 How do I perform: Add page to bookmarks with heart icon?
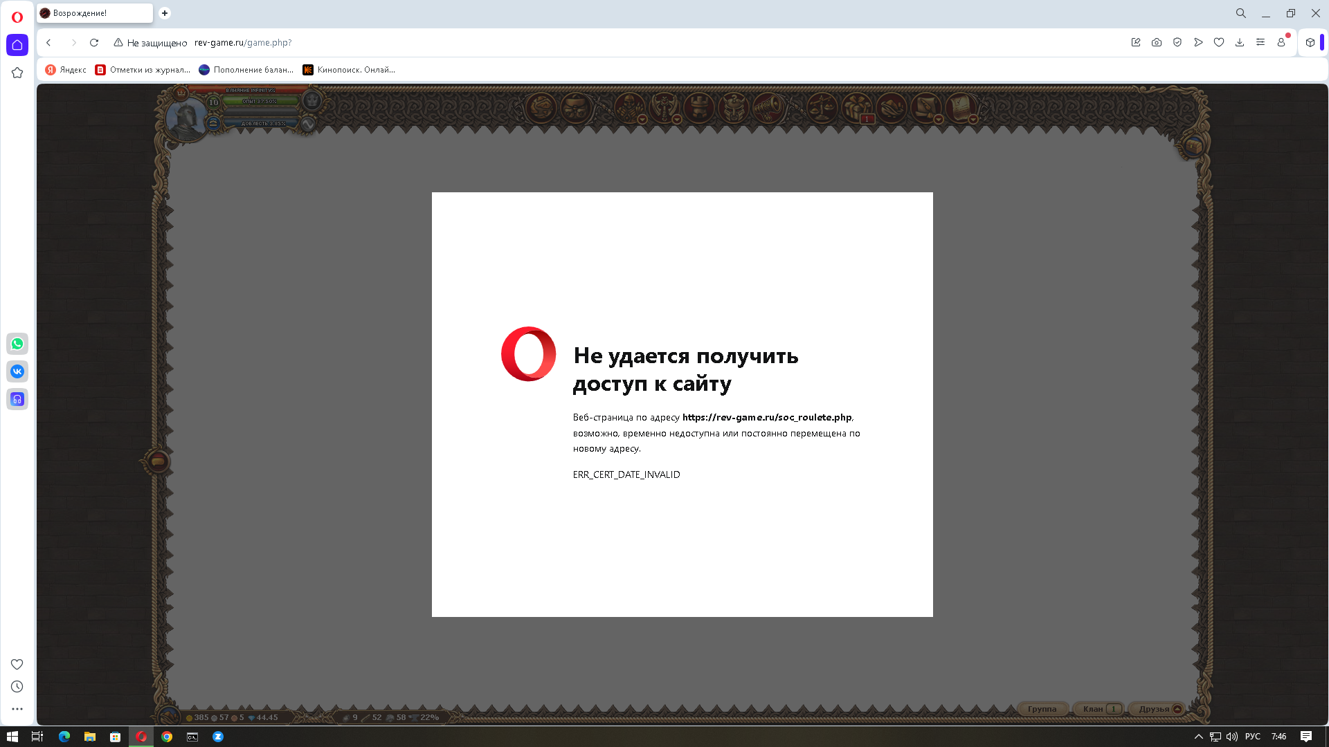click(x=1219, y=42)
